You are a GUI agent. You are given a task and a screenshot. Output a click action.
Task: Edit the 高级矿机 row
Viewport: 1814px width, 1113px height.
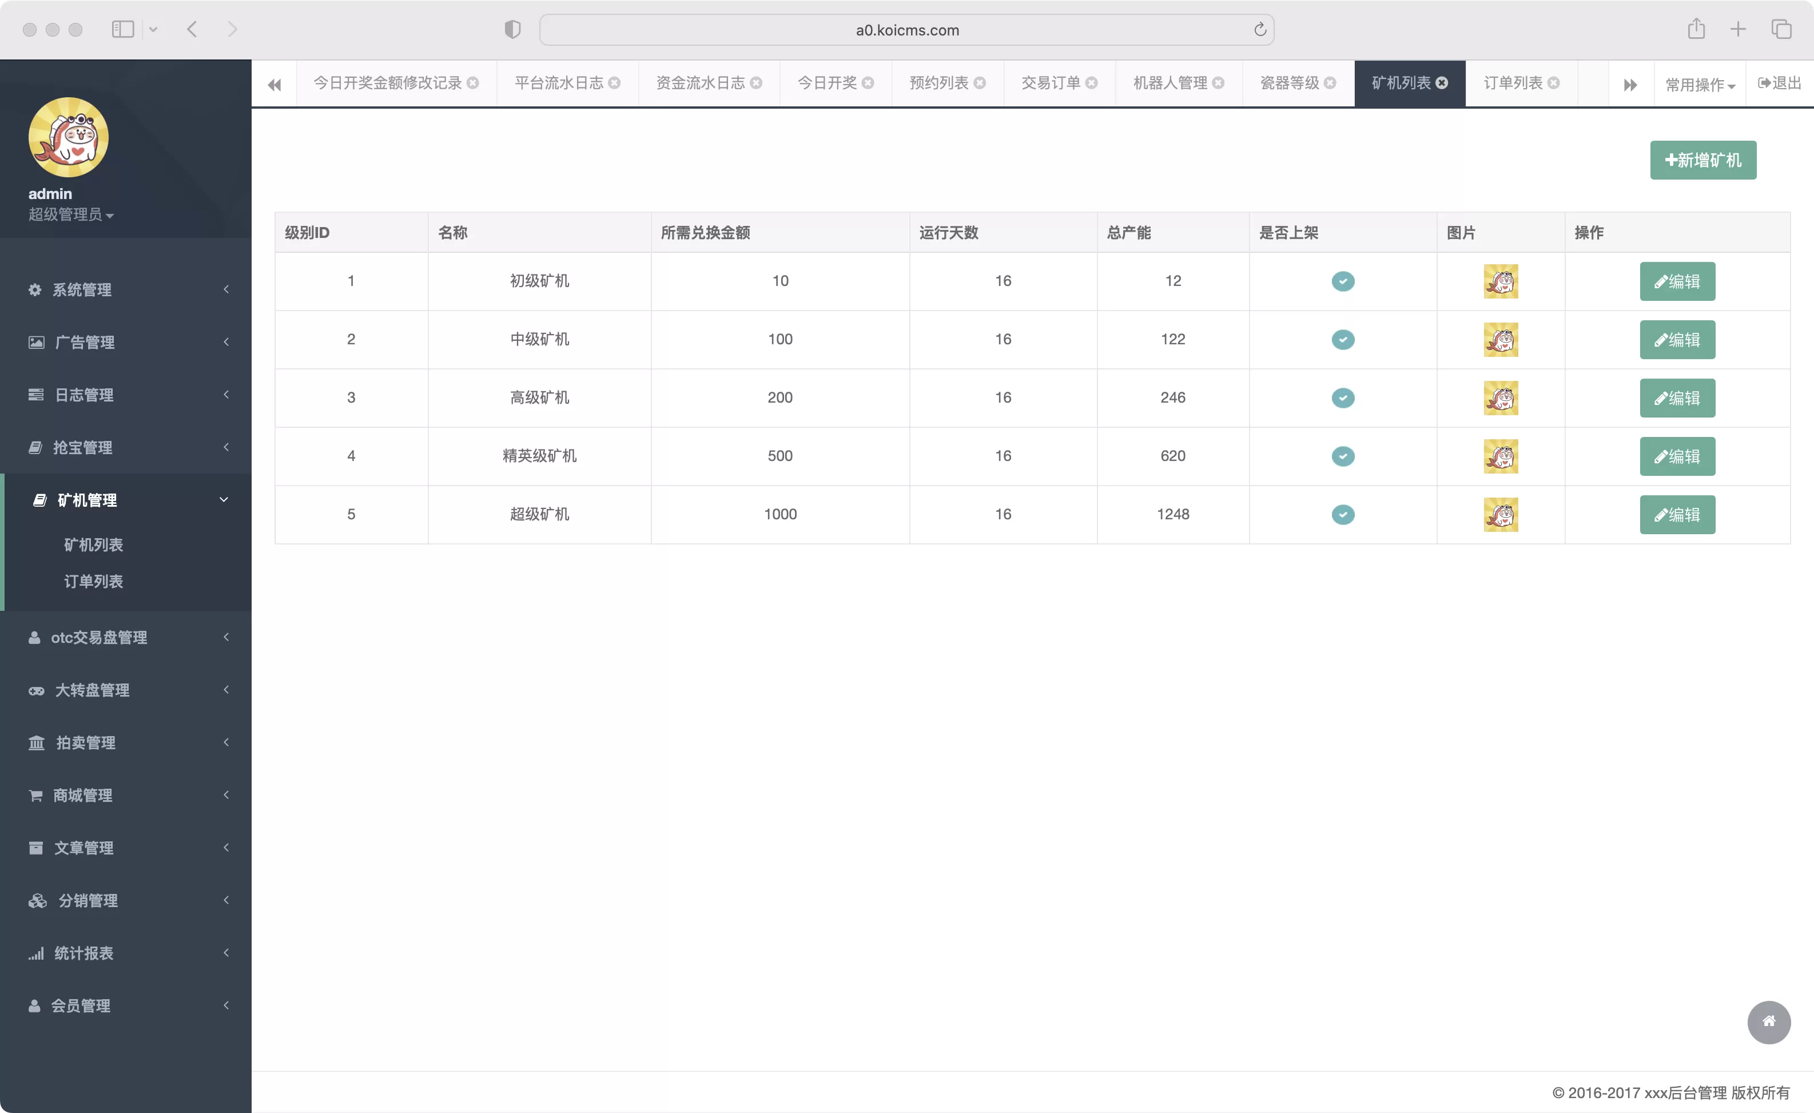1677,397
